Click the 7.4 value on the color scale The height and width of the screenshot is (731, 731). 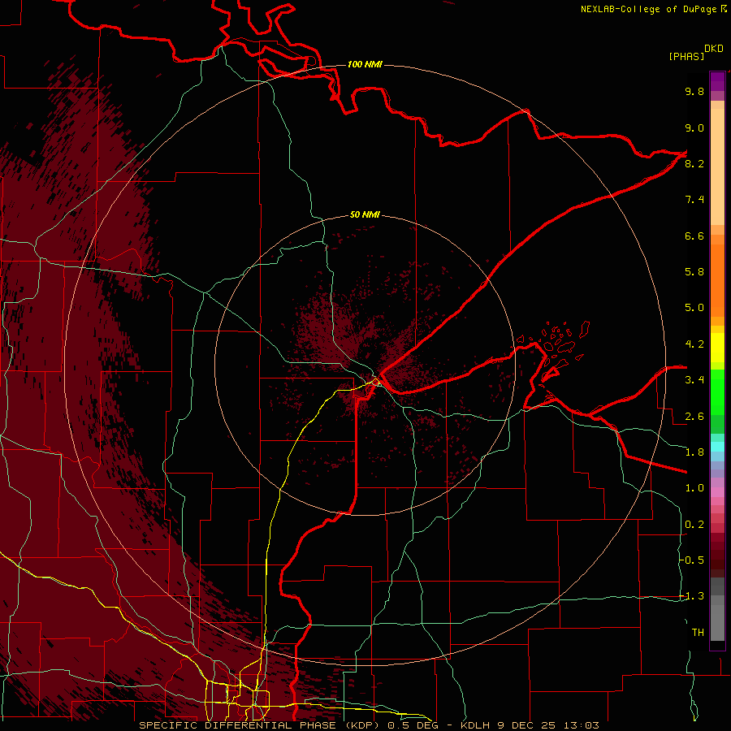click(x=694, y=200)
